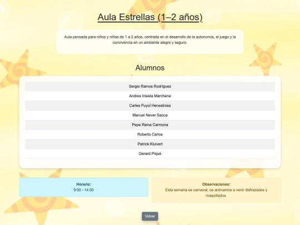This screenshot has width=300, height=225.
Task: Select the Gerard Piqué row
Action: [150, 154]
